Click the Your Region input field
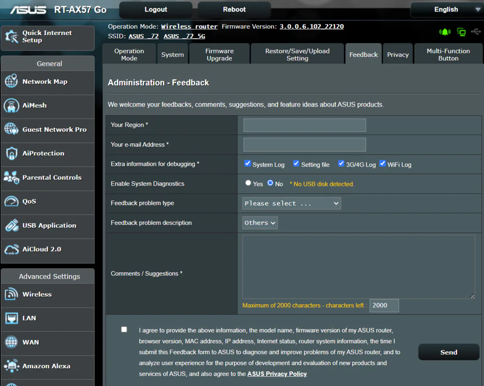 pyautogui.click(x=304, y=125)
